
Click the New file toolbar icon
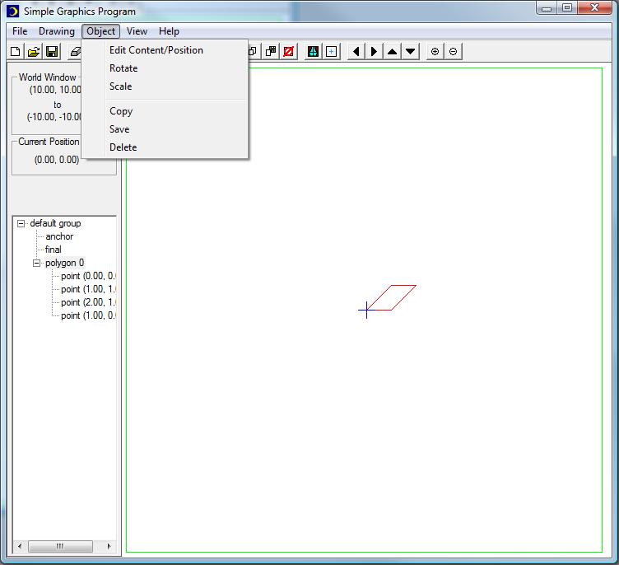[x=16, y=51]
